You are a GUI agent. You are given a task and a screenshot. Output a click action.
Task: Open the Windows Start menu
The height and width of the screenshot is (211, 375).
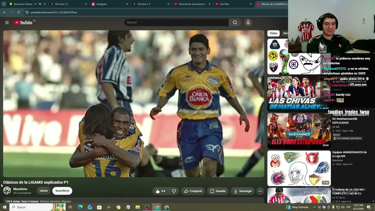[5, 207]
